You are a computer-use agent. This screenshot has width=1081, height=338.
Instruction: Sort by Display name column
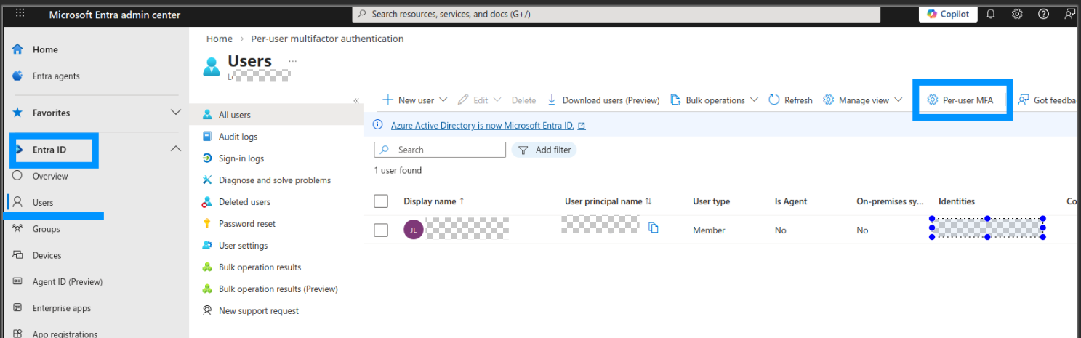pos(434,201)
